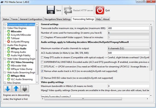Move selected engine up with blue arrow

click(x=16, y=89)
